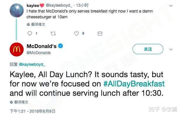Image resolution: width=182 pixels, height=117 pixels.
Task: Click the McDonald's account name
Action: pos(41,46)
